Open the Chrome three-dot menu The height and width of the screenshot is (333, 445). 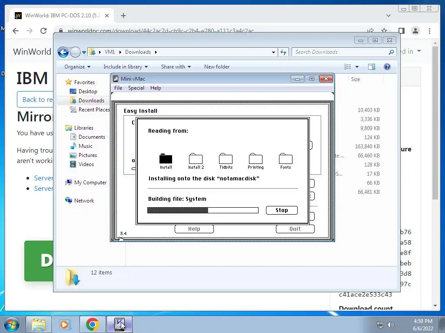point(429,31)
